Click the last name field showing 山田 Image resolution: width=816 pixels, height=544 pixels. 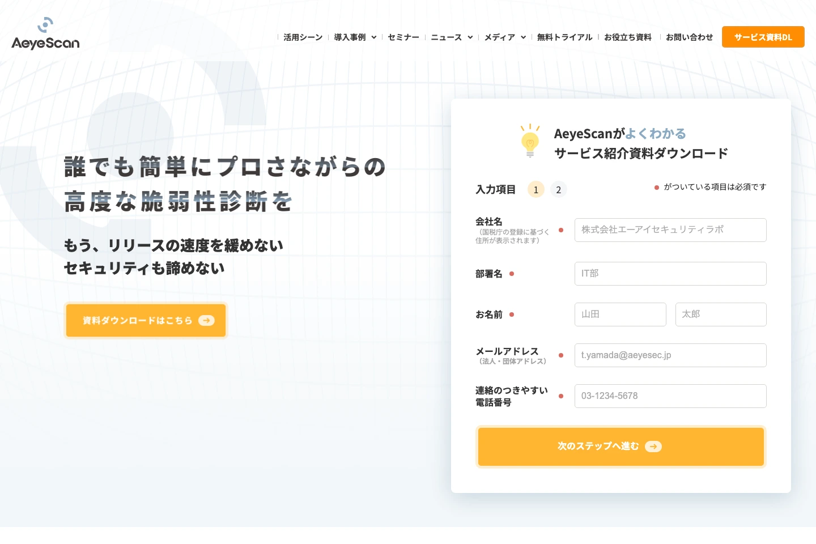pos(620,314)
